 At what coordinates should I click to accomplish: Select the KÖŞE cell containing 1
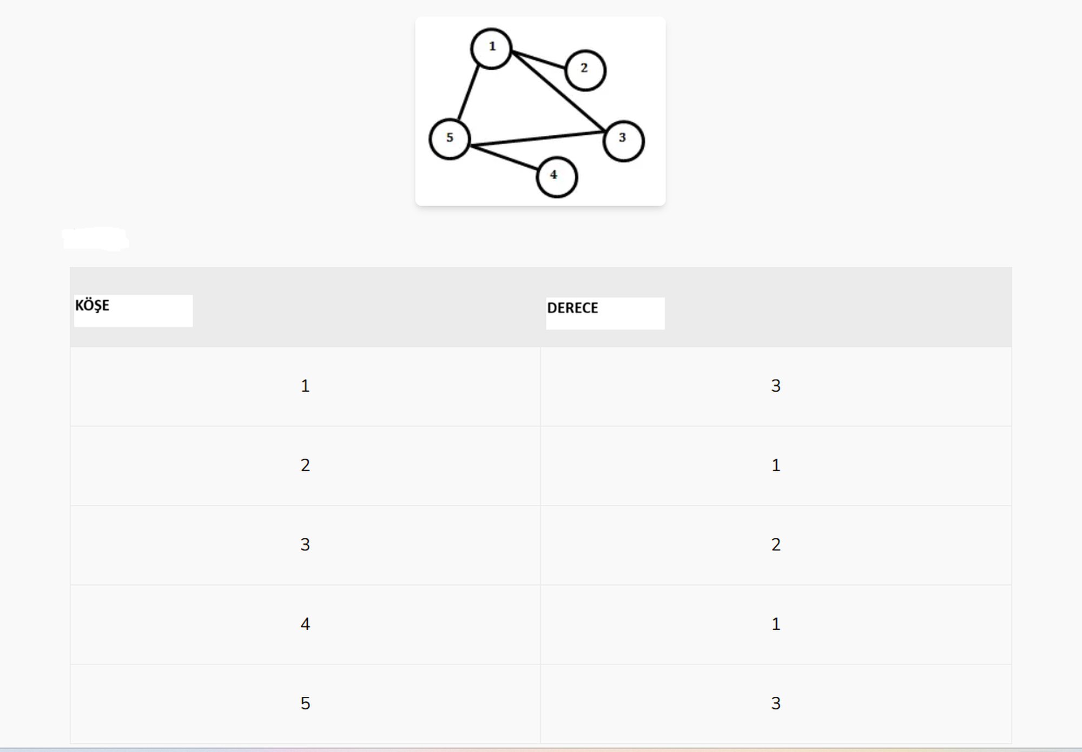click(x=305, y=386)
